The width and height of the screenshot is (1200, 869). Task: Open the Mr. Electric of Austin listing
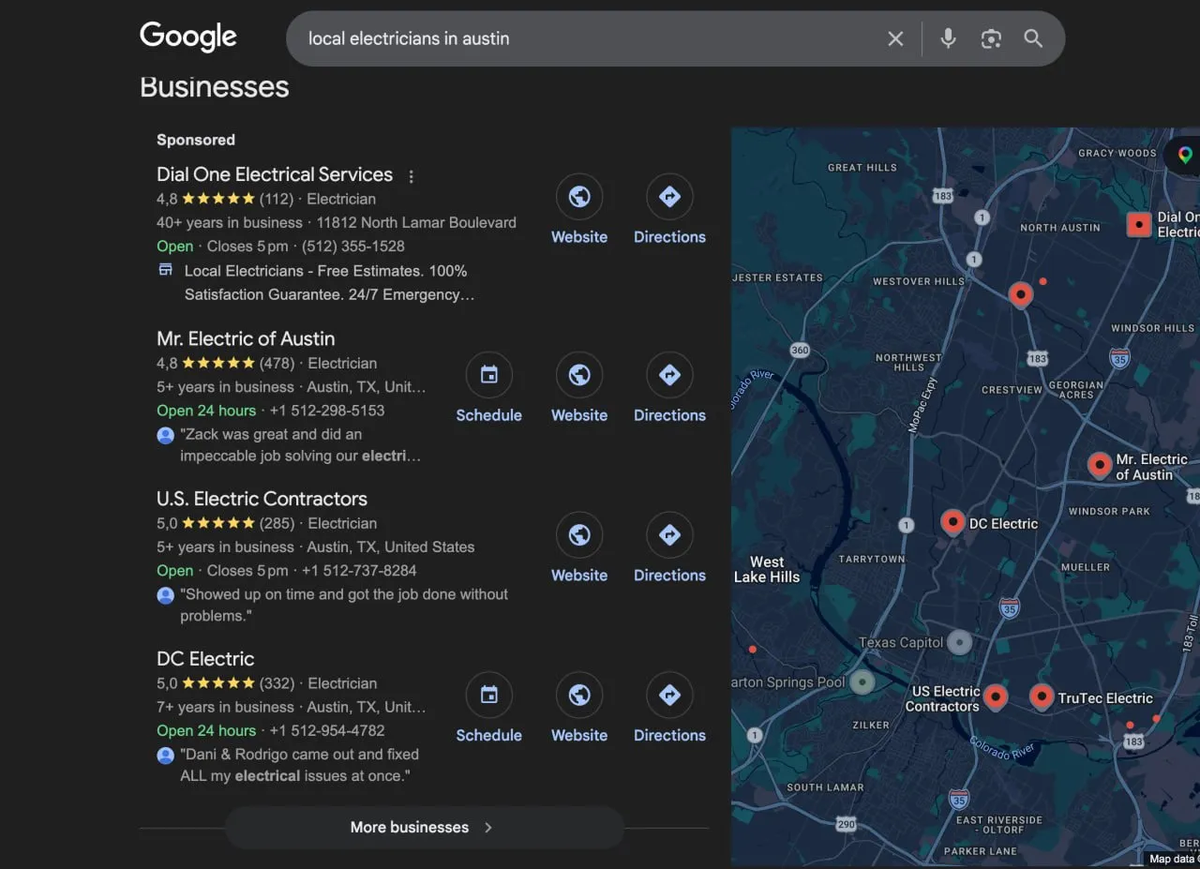click(246, 338)
